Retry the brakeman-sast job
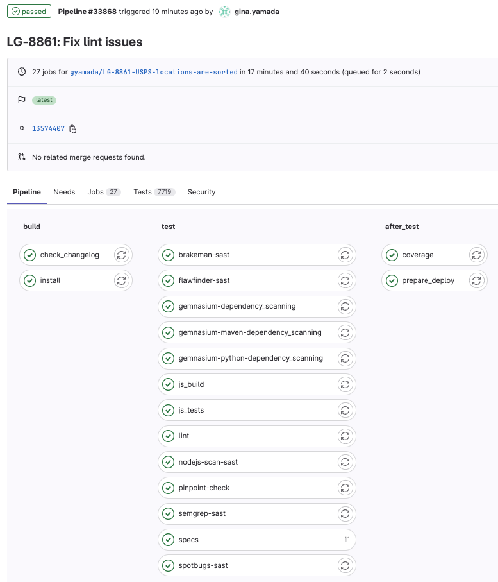The height and width of the screenshot is (582, 498). pyautogui.click(x=345, y=255)
